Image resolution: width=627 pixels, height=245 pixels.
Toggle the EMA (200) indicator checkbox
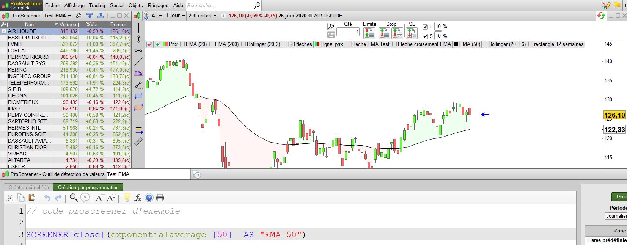click(x=212, y=44)
